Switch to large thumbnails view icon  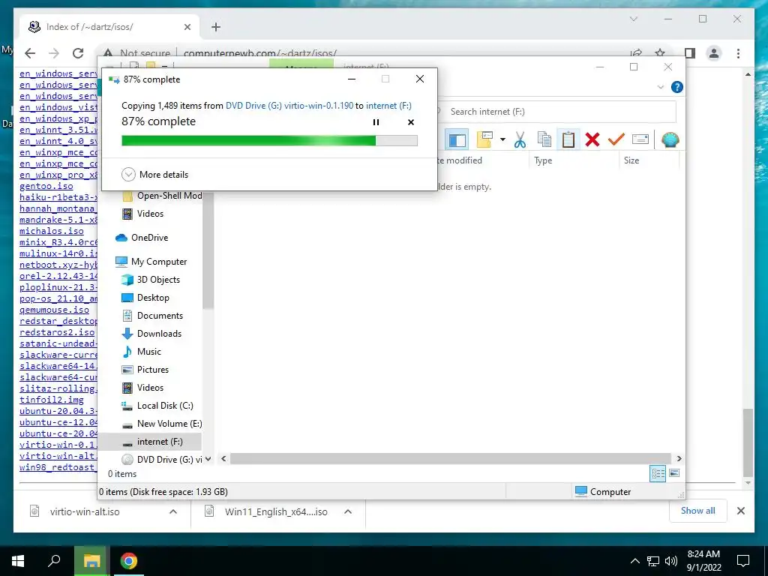pos(674,473)
